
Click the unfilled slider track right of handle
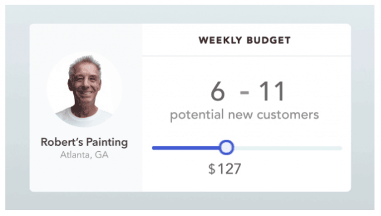[x=288, y=148]
